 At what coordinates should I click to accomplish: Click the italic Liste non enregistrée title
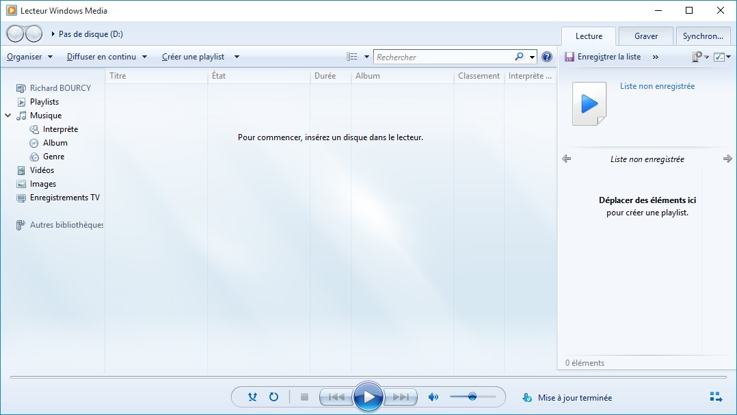[x=647, y=159]
